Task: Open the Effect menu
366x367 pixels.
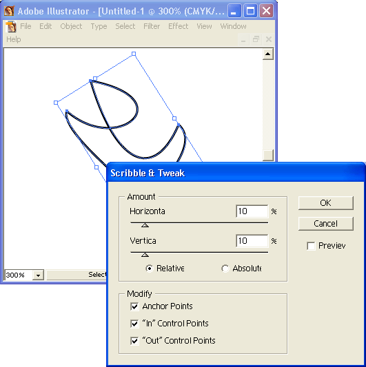Action: (178, 26)
